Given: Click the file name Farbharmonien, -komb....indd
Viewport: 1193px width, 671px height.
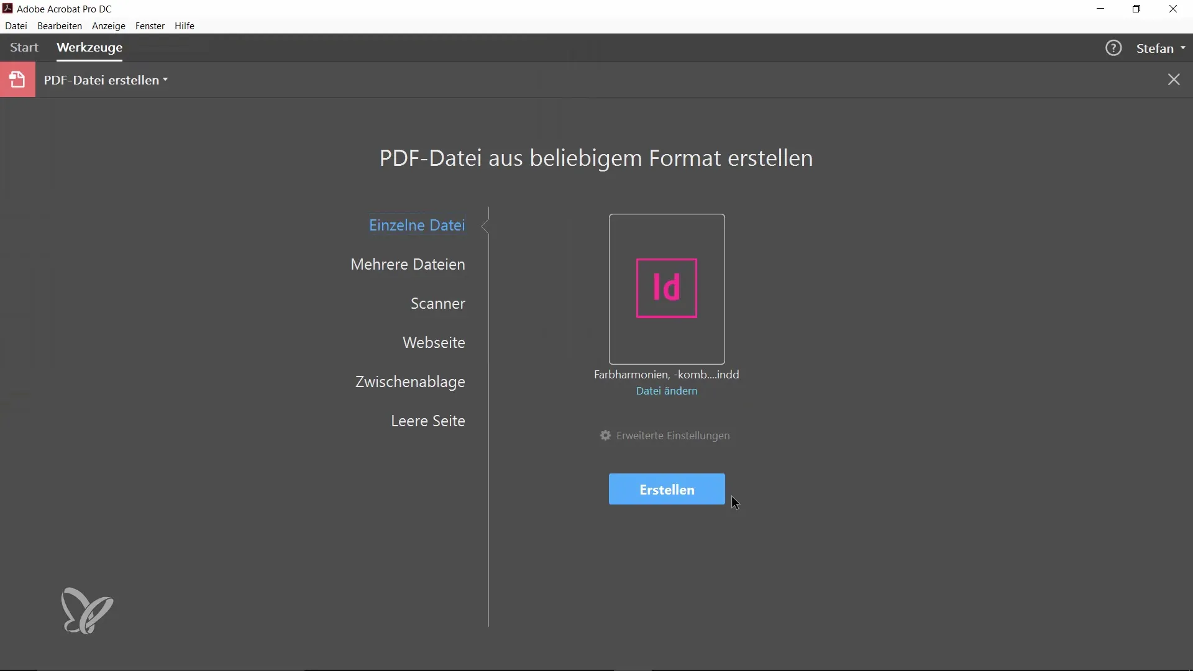Looking at the screenshot, I should (667, 375).
